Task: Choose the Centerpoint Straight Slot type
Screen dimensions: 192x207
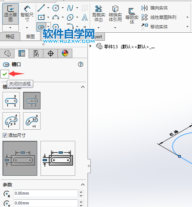Action: 32,101
